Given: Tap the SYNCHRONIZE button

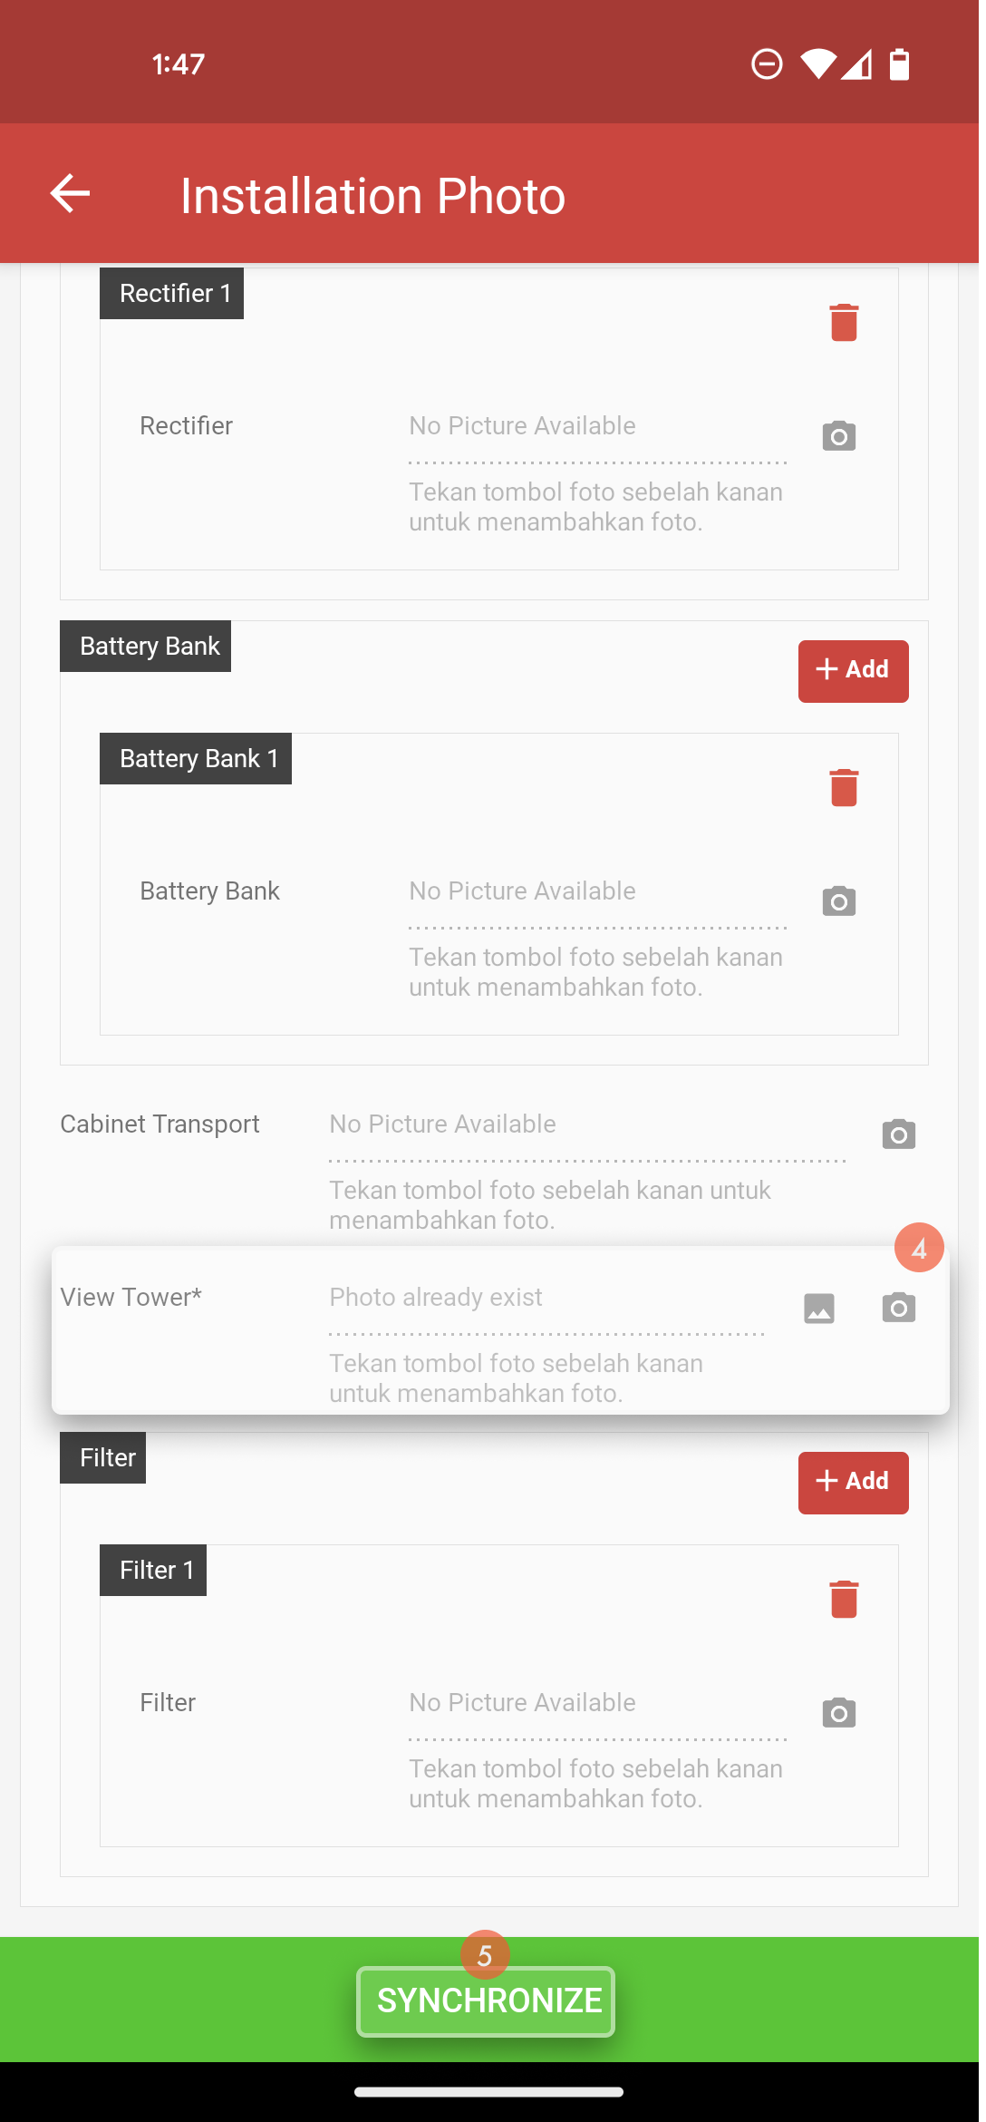Looking at the screenshot, I should click(x=486, y=2001).
